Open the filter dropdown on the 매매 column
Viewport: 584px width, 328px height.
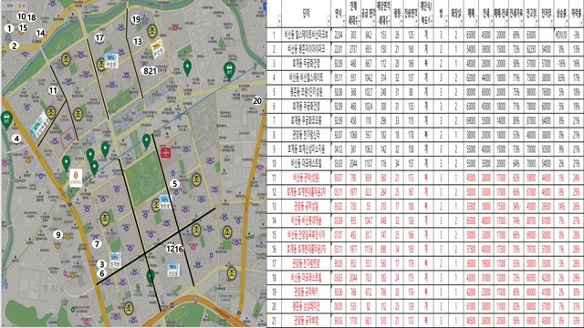[476, 22]
